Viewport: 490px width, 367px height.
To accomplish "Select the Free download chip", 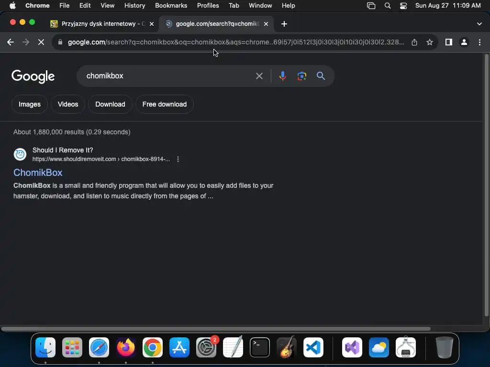I will pos(165,104).
